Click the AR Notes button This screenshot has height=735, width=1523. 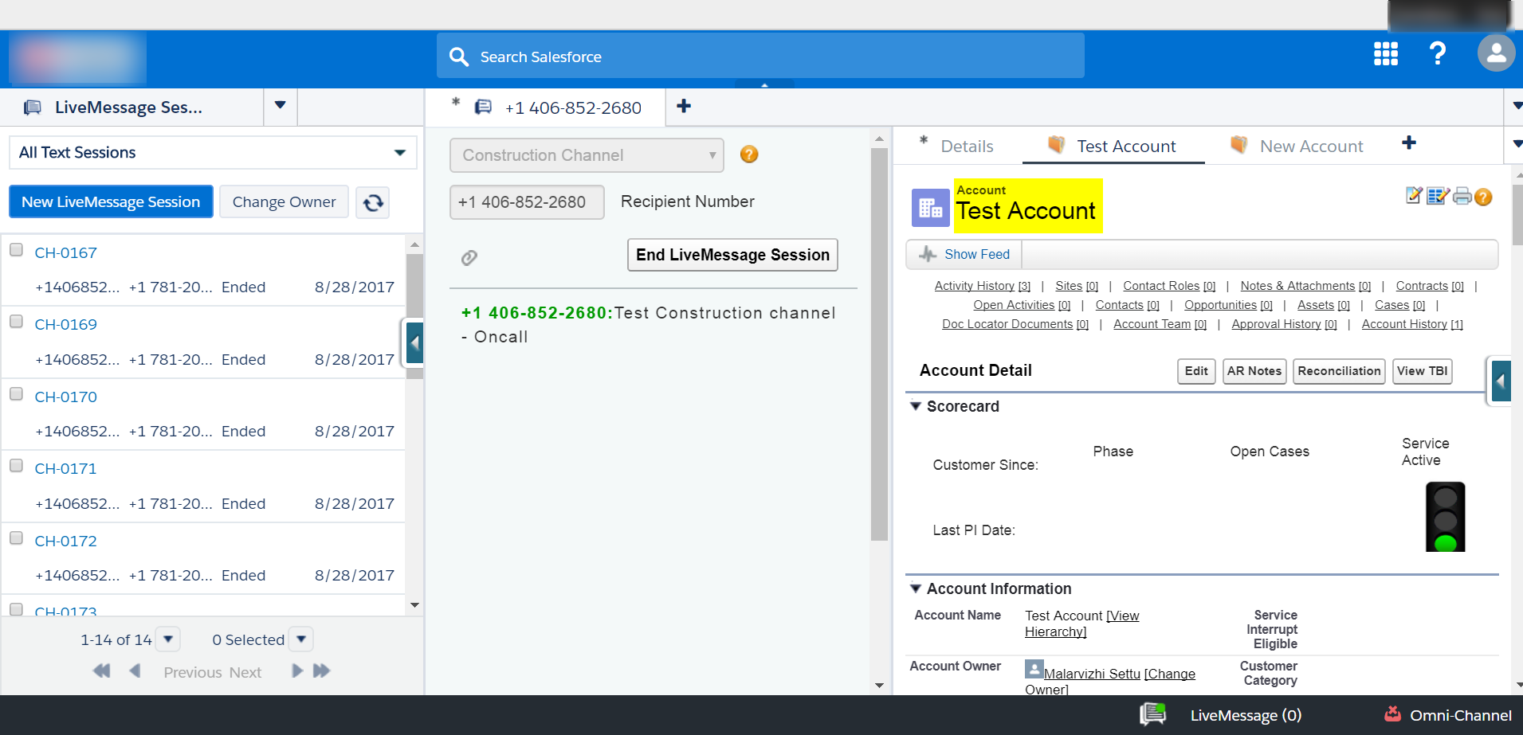[x=1254, y=371]
